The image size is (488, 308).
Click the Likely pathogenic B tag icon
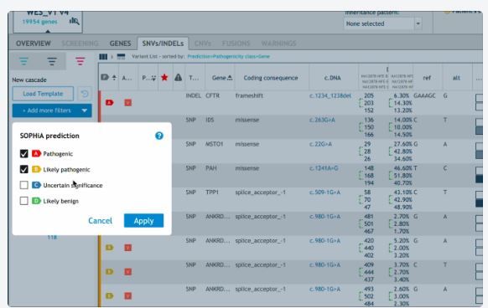[x=36, y=169]
